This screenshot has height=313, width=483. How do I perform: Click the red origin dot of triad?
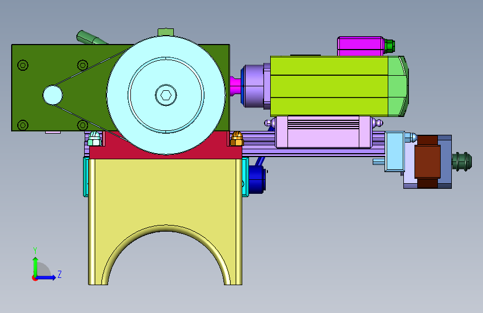click(x=35, y=278)
